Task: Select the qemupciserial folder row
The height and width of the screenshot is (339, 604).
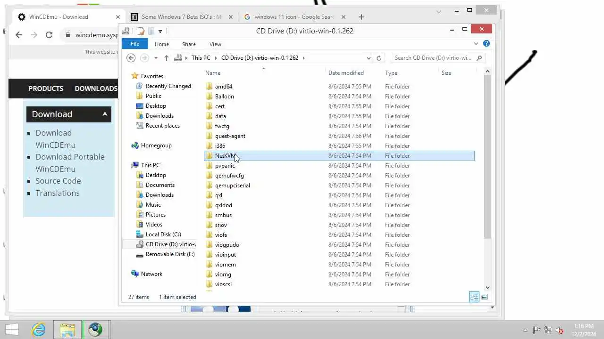Action: tap(339, 186)
